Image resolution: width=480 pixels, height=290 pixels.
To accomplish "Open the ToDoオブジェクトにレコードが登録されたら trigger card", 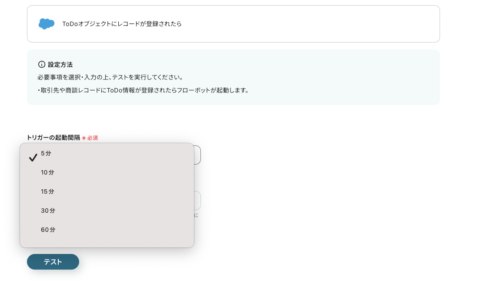I will [233, 24].
